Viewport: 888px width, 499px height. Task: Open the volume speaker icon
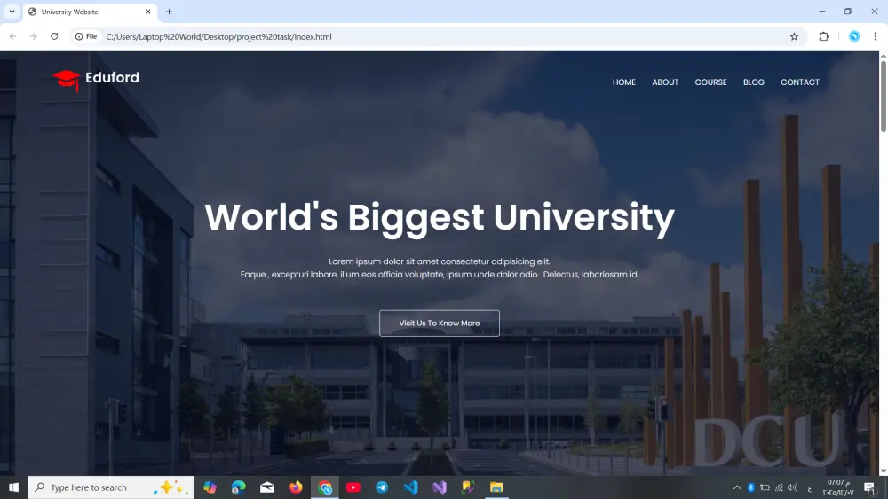point(792,487)
